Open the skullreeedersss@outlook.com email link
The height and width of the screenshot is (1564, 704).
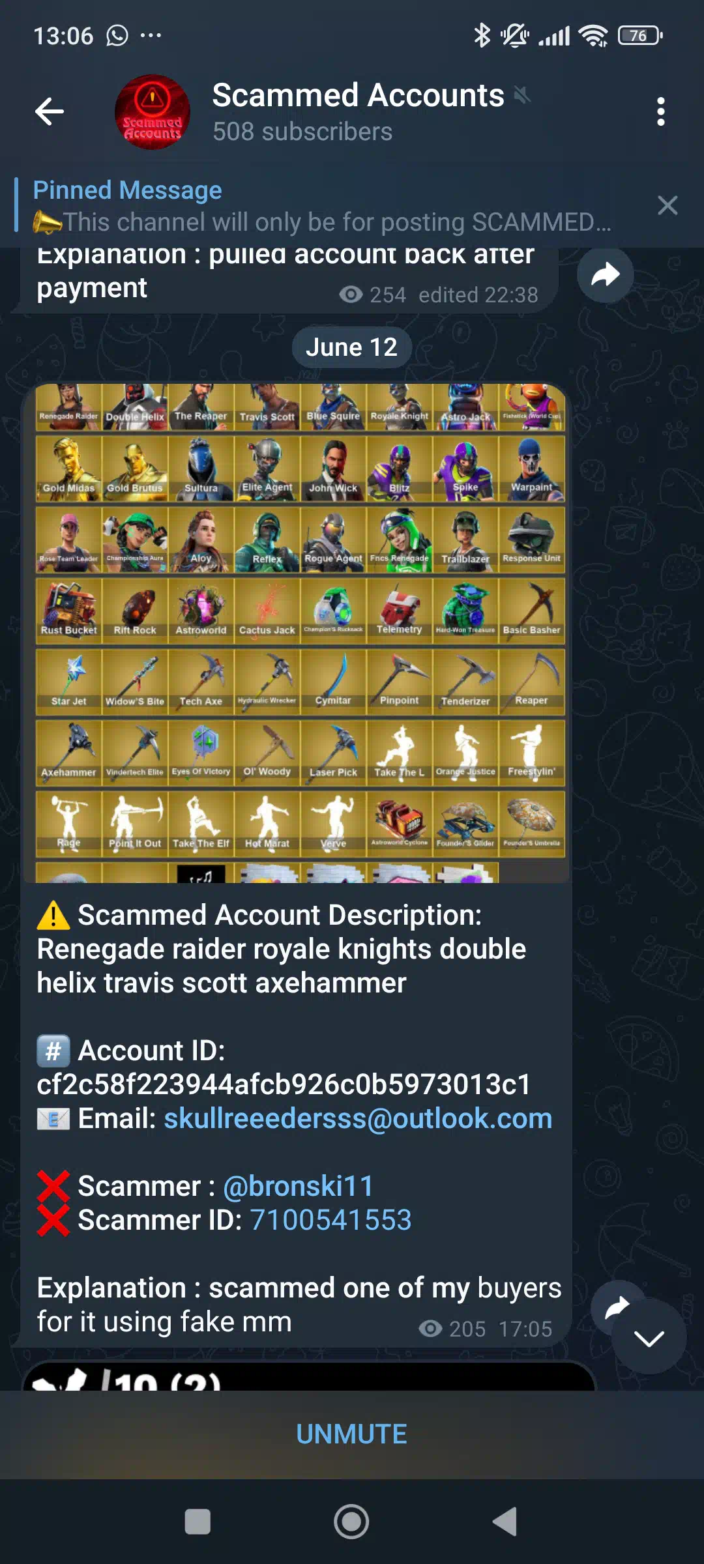pos(358,1119)
